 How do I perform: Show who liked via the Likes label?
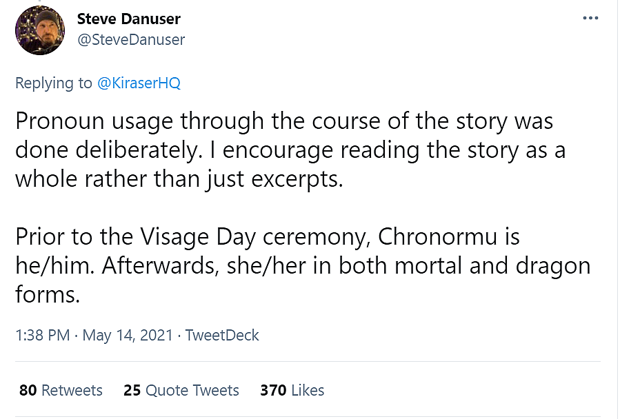click(308, 390)
